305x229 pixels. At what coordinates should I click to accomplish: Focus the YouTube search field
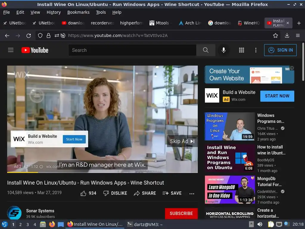coord(132,50)
